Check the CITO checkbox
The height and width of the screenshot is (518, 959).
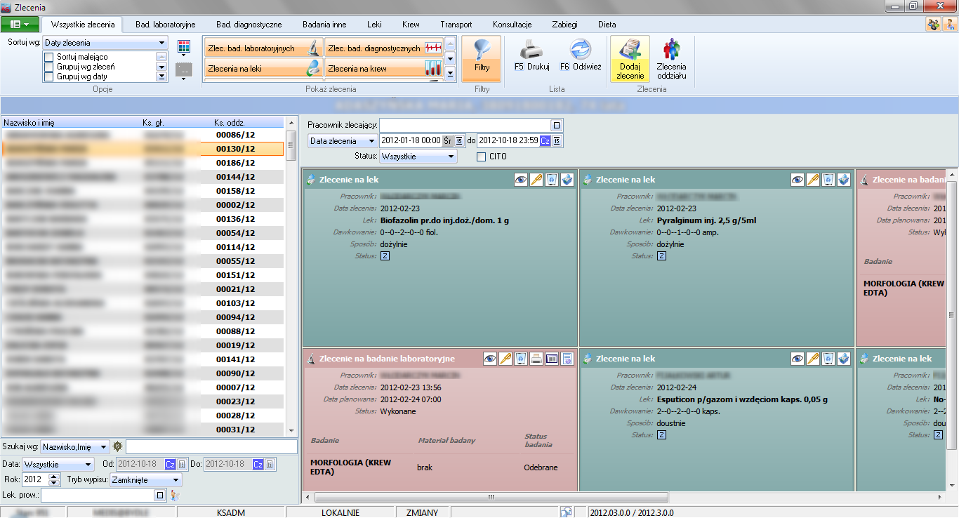click(x=481, y=157)
